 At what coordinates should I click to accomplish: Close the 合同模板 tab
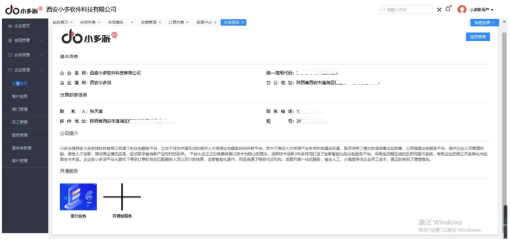(x=131, y=22)
